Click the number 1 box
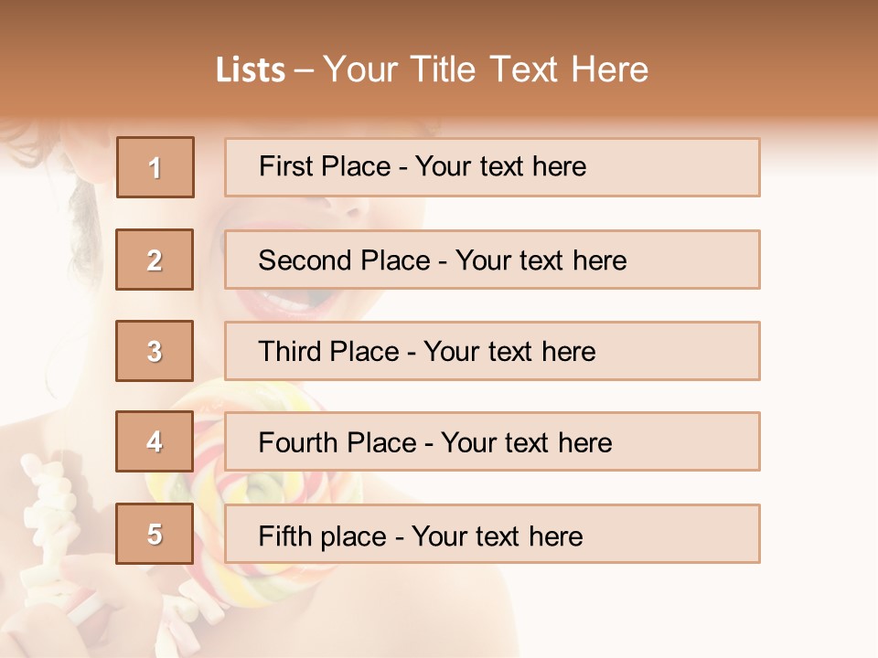The image size is (878, 658). 155,167
